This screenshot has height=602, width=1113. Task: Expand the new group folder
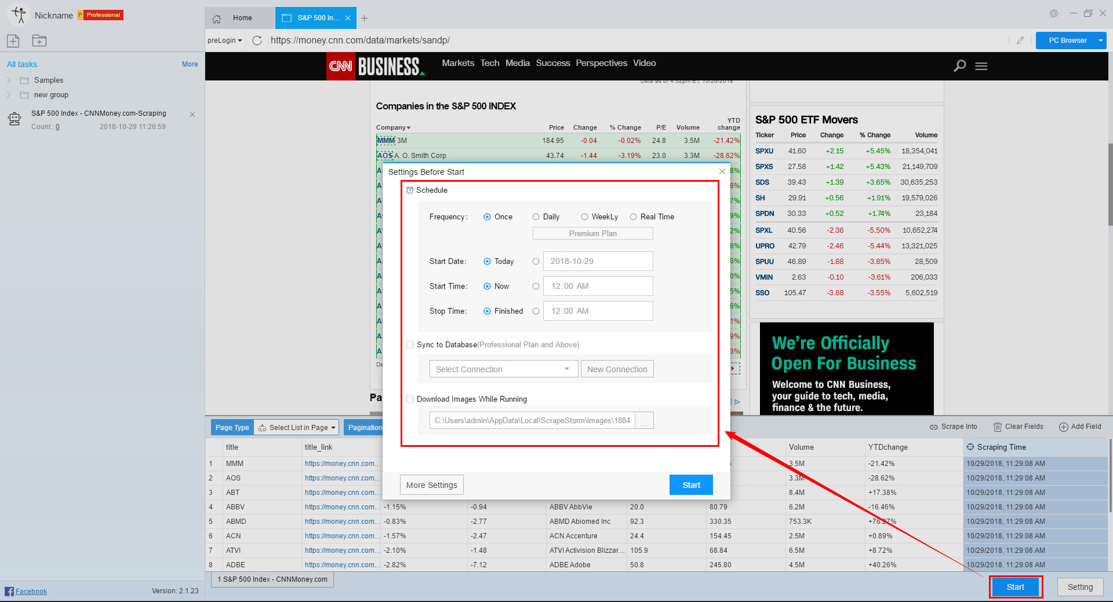(9, 95)
